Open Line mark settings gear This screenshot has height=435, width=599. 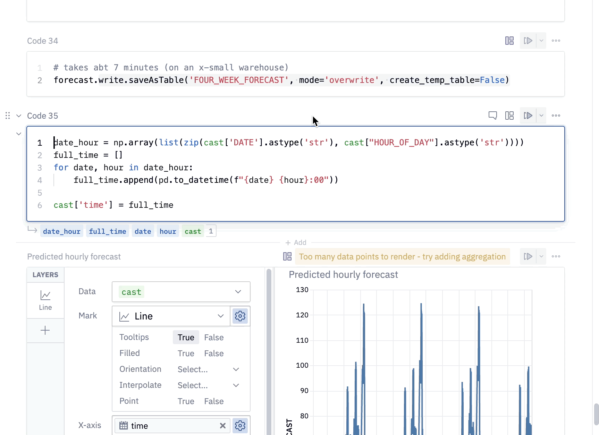point(240,316)
